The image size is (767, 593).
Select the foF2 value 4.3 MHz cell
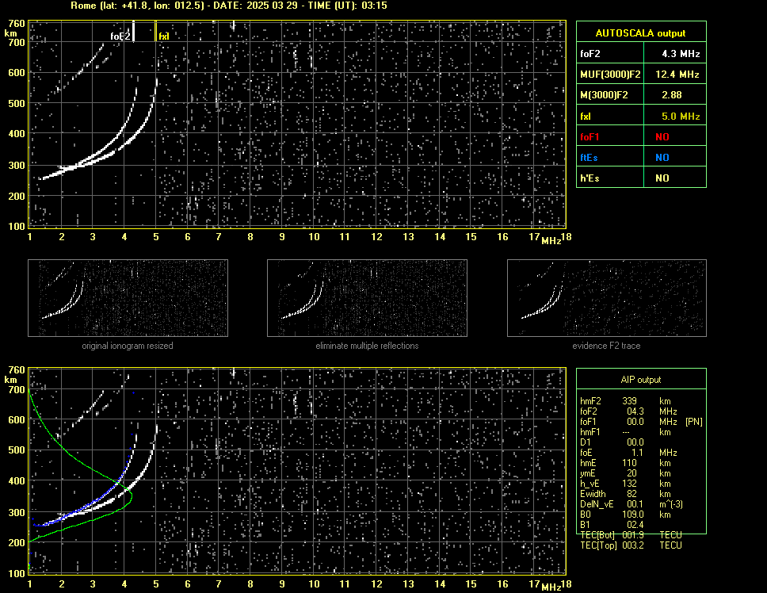click(x=675, y=53)
